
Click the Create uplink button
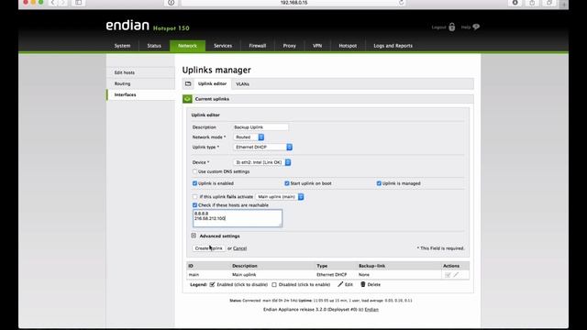click(x=208, y=248)
